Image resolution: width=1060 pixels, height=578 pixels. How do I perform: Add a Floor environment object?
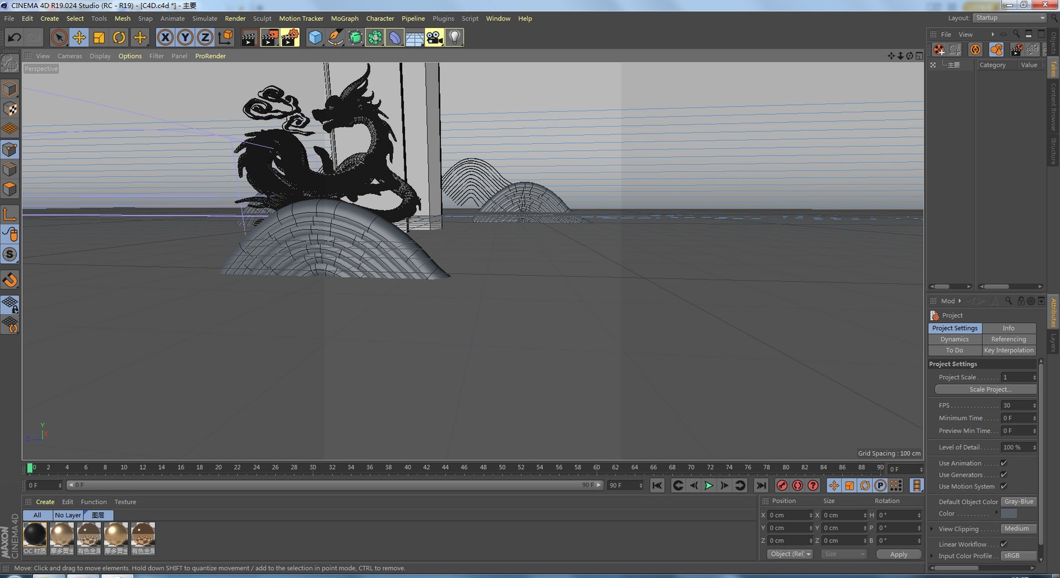pyautogui.click(x=415, y=38)
